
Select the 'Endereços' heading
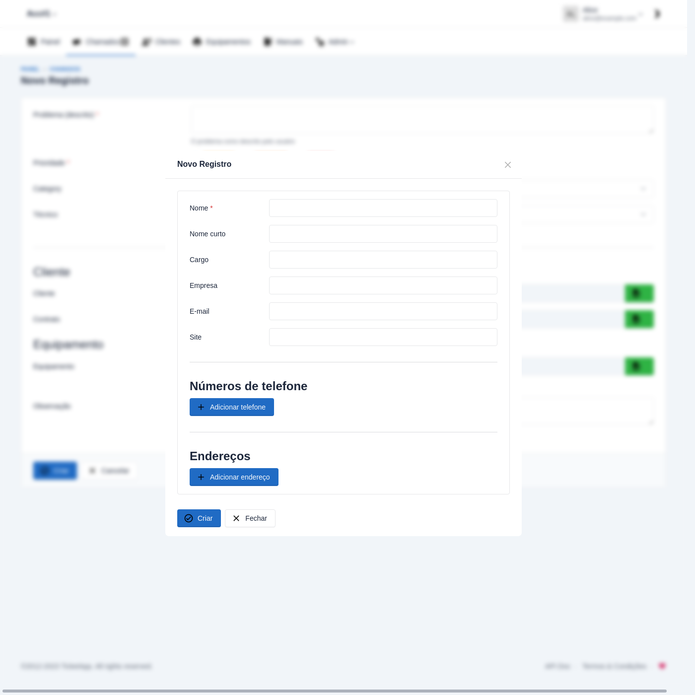tap(220, 456)
